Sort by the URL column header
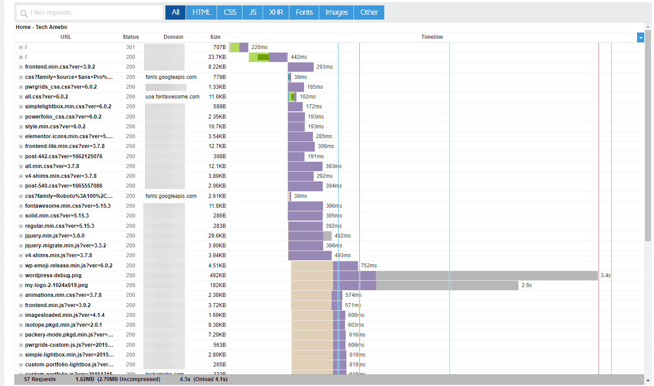 click(66, 37)
